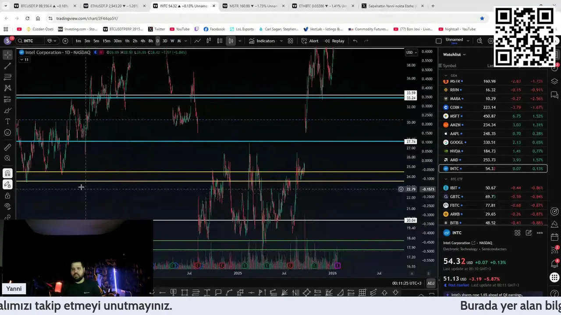Viewport: 561px width, 315px height.
Task: Select the zoom in tool
Action: (7, 158)
